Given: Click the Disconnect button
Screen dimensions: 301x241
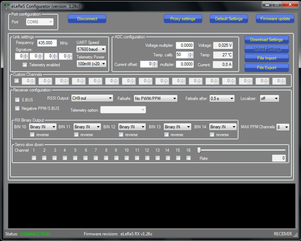Looking at the screenshot, I should click(x=87, y=19).
